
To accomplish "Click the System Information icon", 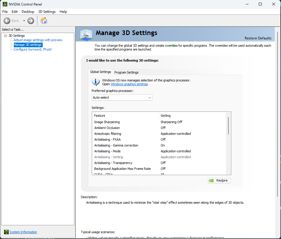I will point(6,232).
